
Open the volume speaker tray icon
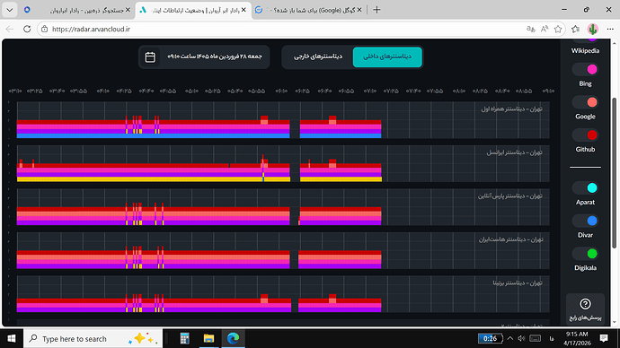pyautogui.click(x=521, y=338)
